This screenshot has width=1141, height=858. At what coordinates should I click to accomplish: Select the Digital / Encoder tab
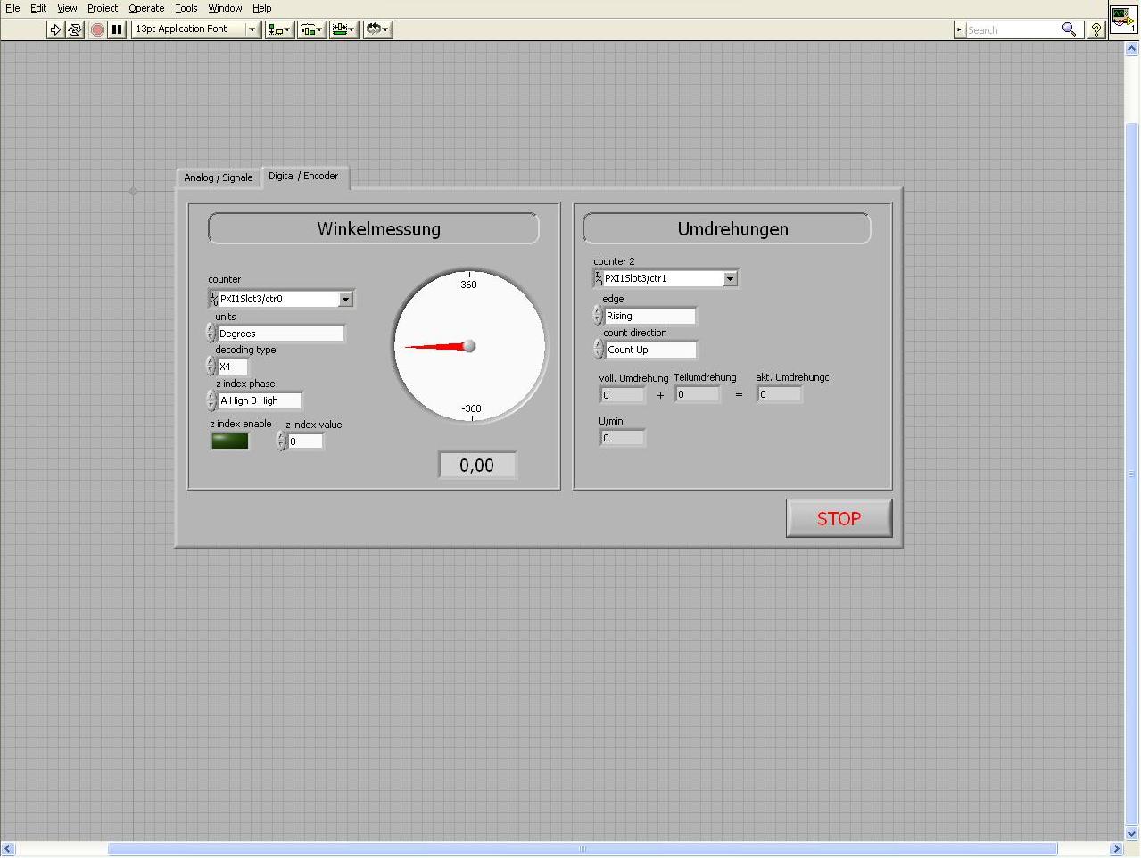click(303, 177)
